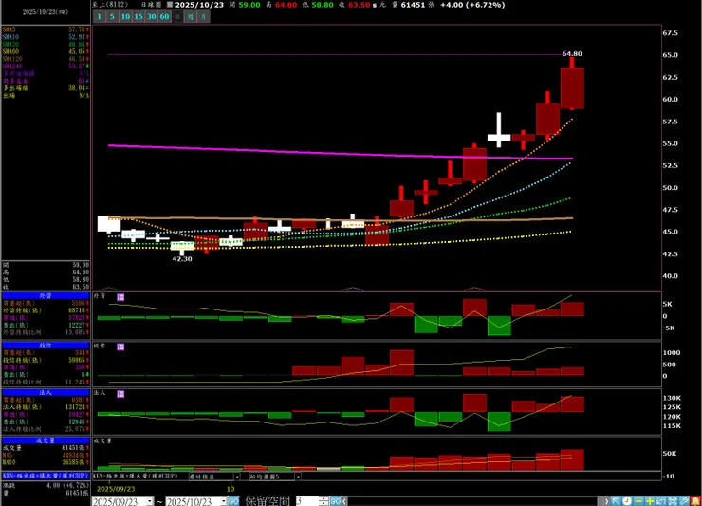The height and width of the screenshot is (506, 702).
Task: Select the monthly period button
Action: pyautogui.click(x=204, y=16)
